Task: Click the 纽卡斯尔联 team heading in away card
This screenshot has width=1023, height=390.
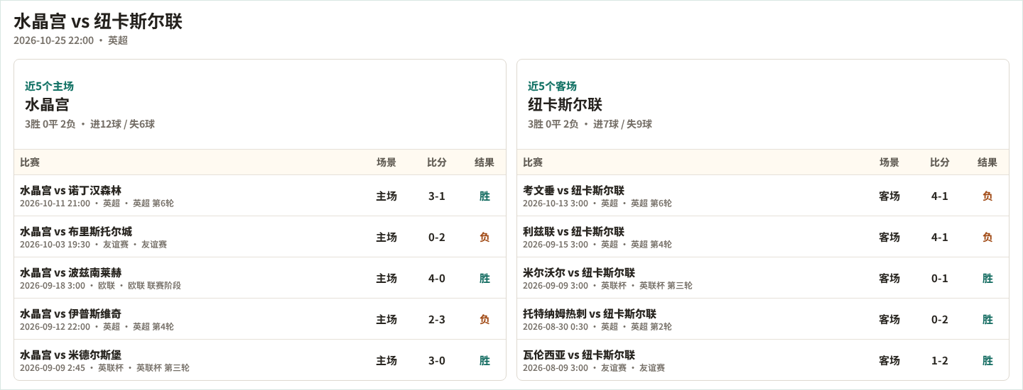Action: [x=565, y=104]
